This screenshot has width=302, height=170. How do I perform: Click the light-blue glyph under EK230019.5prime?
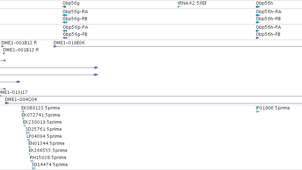tap(24, 126)
